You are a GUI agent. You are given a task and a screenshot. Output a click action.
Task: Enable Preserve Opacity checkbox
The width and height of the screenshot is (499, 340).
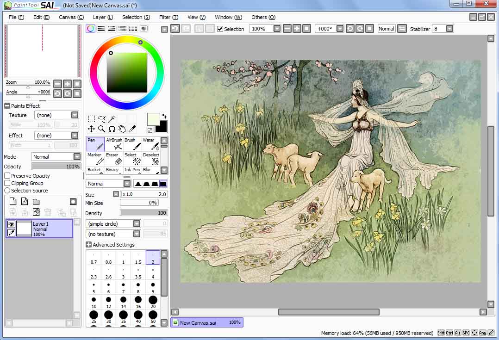pos(7,176)
